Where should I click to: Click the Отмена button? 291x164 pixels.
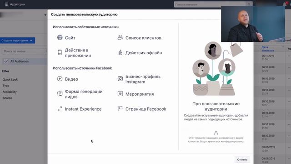click(242, 159)
